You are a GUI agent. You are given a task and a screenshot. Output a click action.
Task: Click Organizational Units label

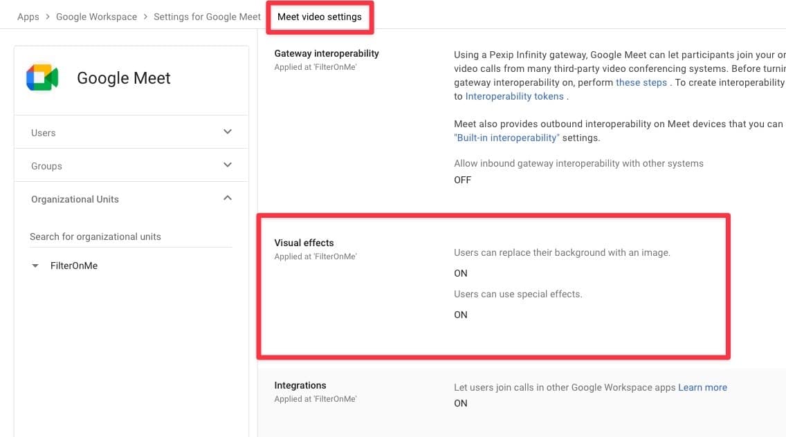click(x=75, y=199)
